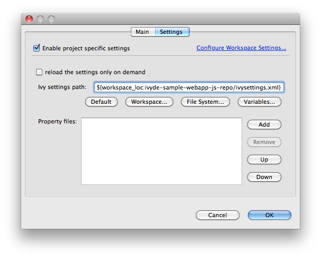Move property file Down
Viewport: 321px width, 258px height.
(x=264, y=177)
